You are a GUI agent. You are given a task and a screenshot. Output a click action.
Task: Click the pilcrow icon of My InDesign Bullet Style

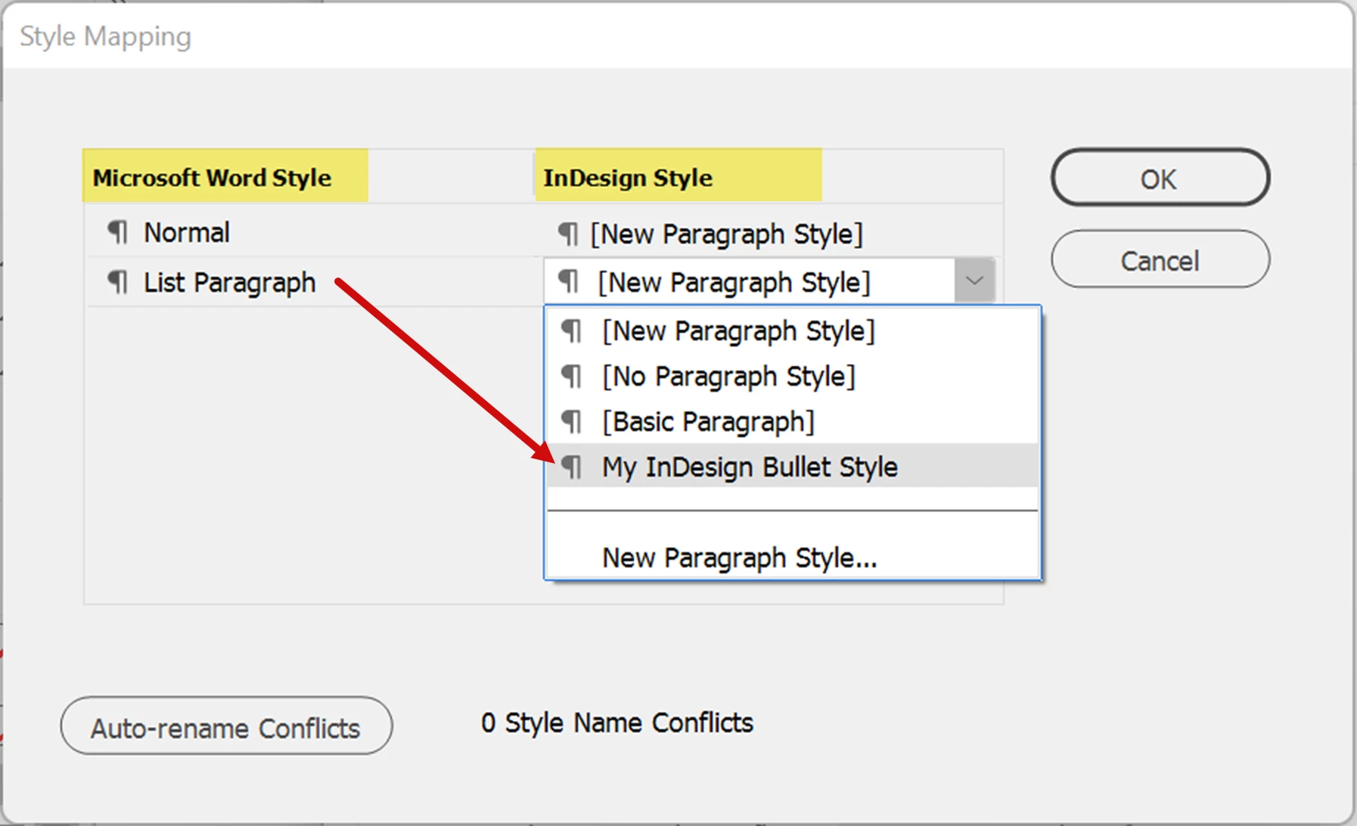click(572, 467)
